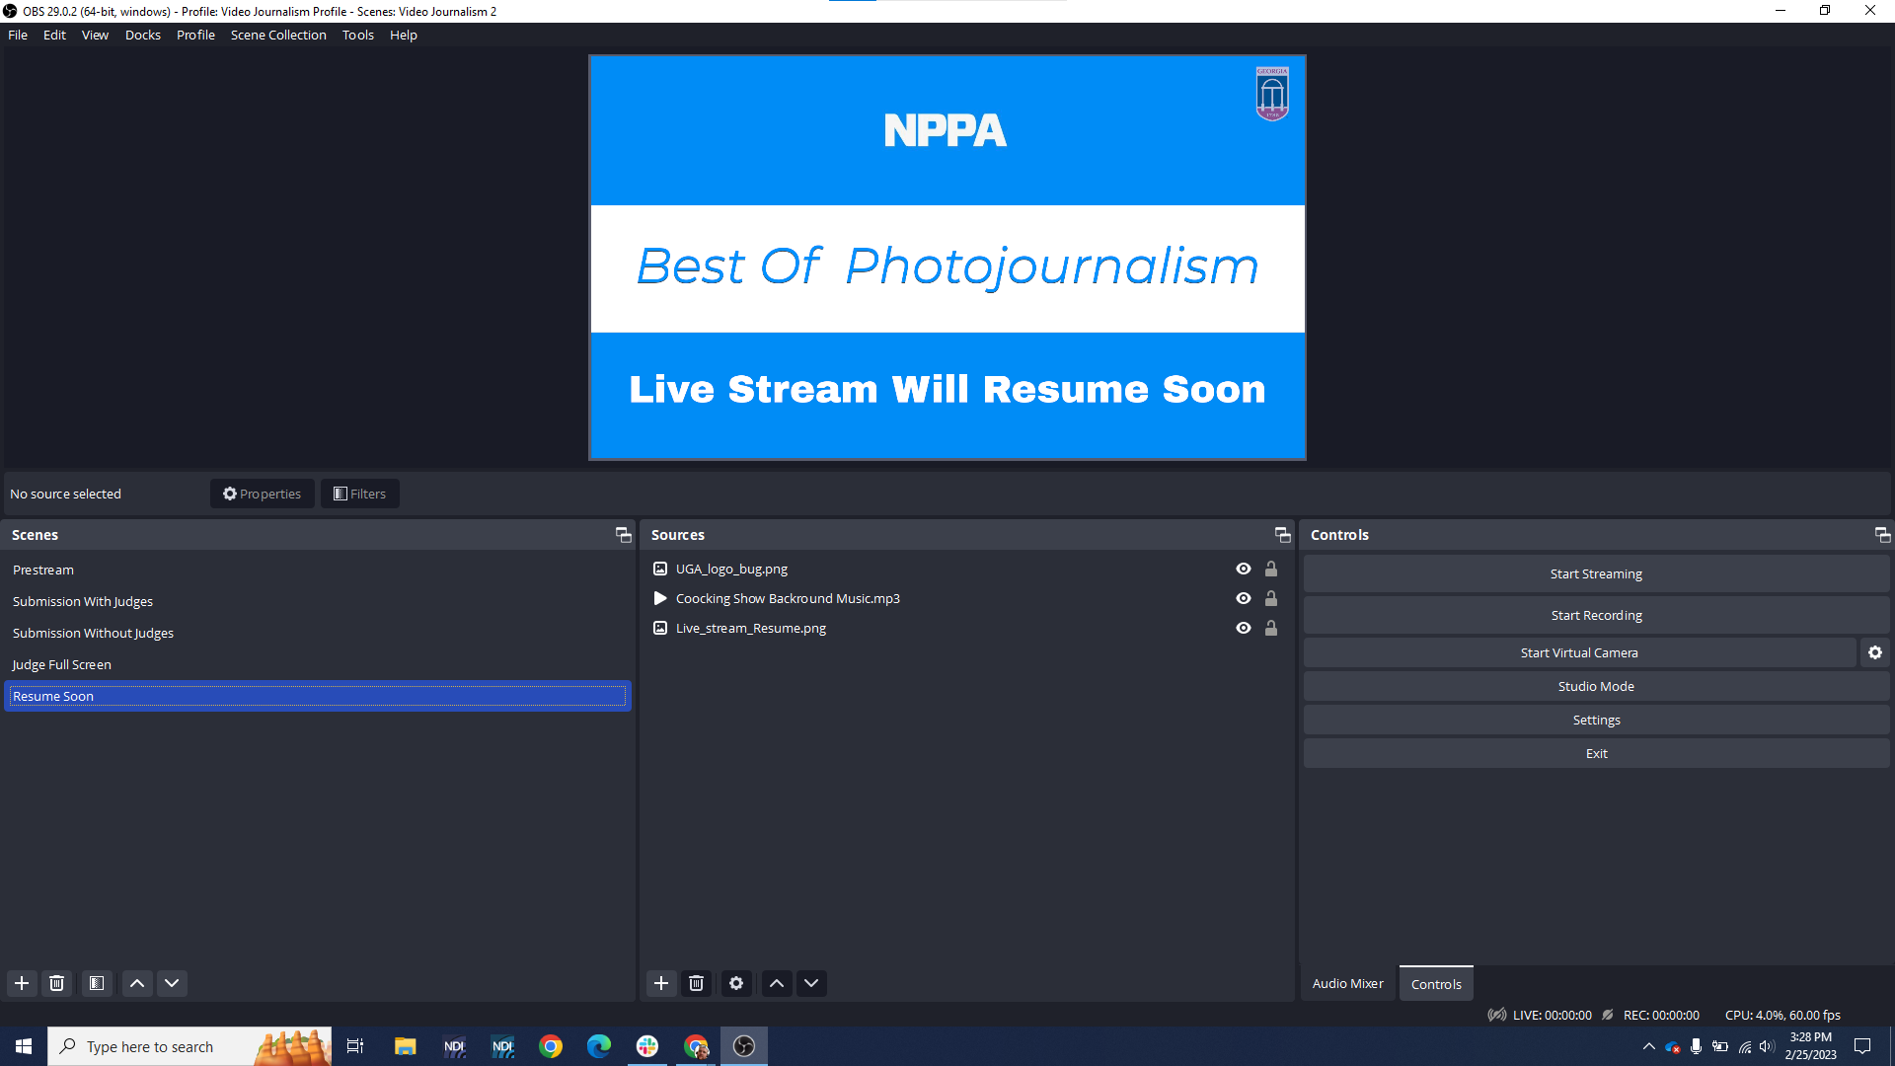Open the File menu
This screenshot has width=1895, height=1066.
pos(18,35)
